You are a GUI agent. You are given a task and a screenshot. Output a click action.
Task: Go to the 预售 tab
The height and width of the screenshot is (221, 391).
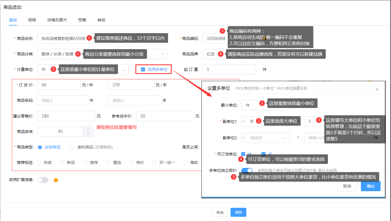click(x=82, y=20)
